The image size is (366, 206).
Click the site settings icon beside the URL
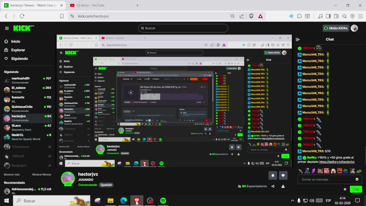72,16
